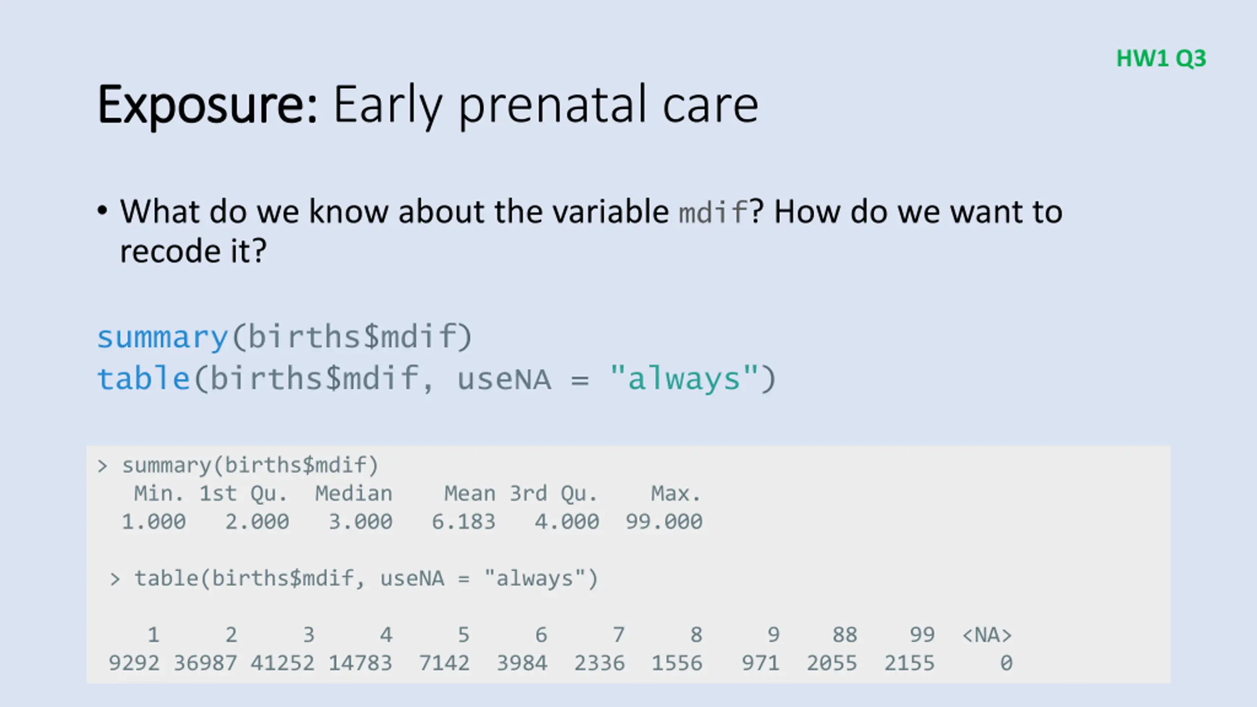Click the 'useNA' argument in large code
1257x707 pixels.
coord(504,380)
